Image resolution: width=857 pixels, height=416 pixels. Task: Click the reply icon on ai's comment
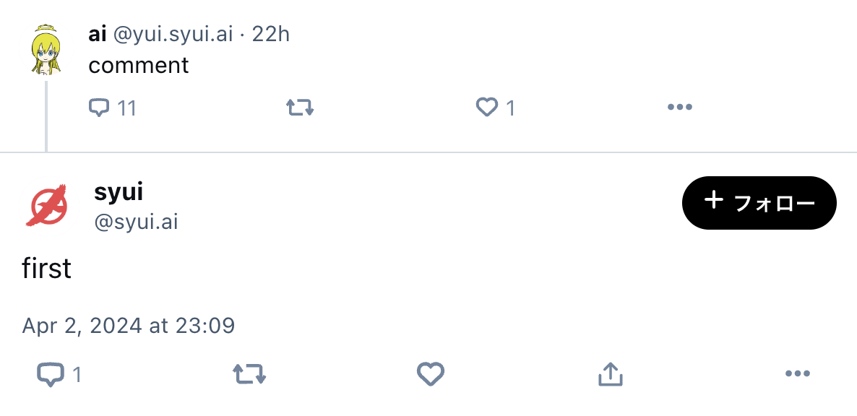(99, 108)
